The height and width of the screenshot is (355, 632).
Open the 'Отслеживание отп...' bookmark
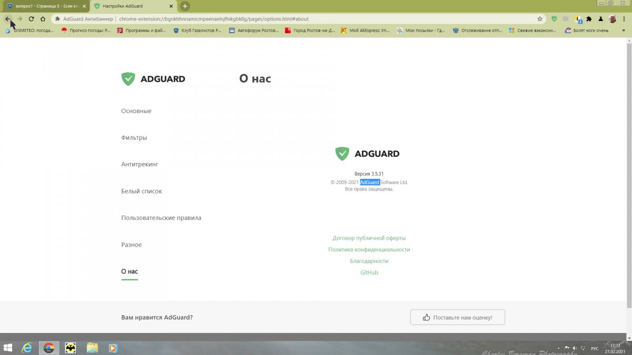pos(478,31)
